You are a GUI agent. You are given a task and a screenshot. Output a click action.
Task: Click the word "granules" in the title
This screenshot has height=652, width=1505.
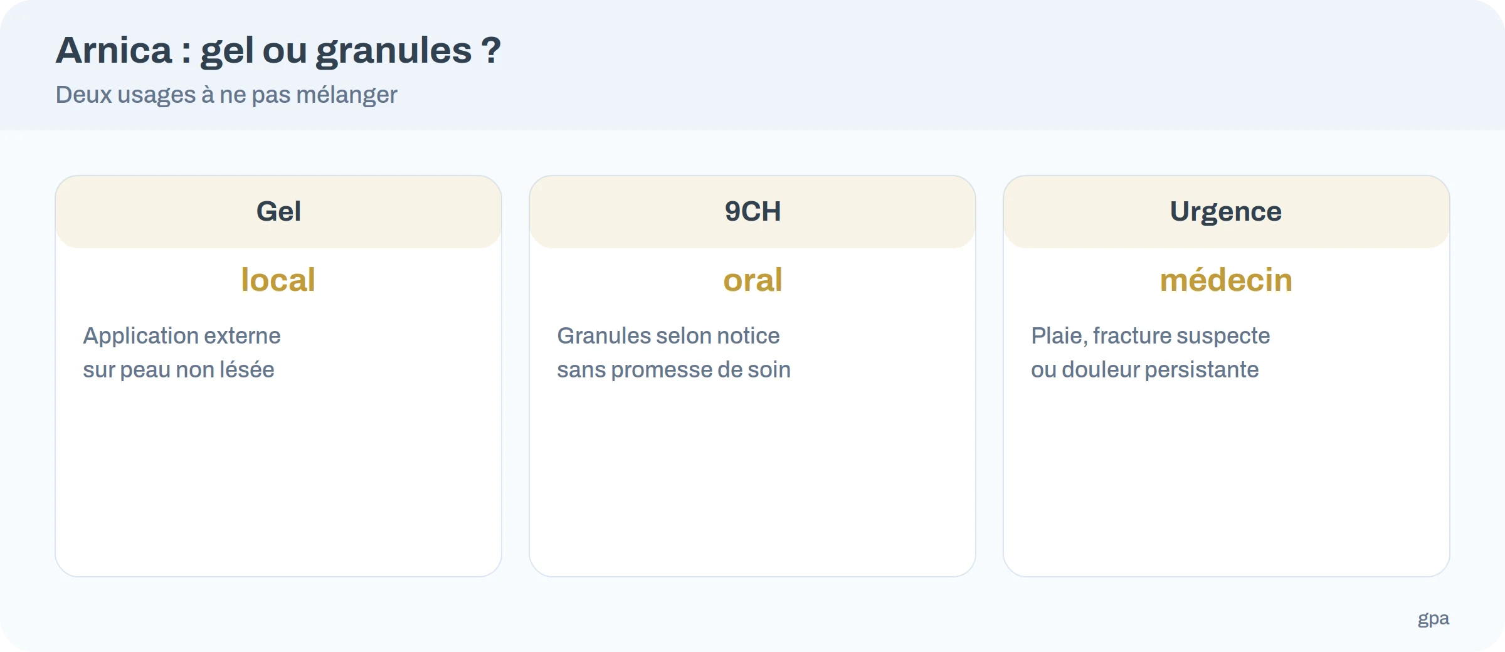tap(394, 51)
